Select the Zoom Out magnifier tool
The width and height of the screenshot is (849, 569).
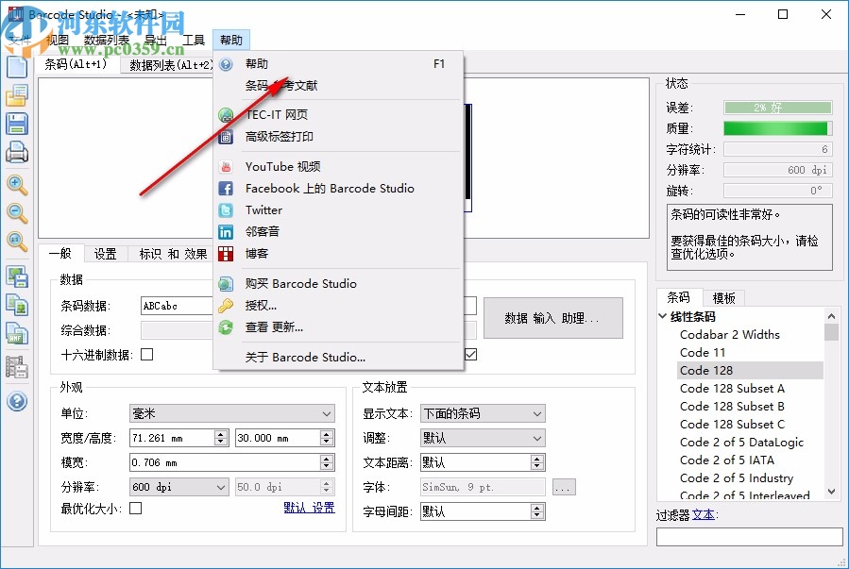tap(18, 214)
